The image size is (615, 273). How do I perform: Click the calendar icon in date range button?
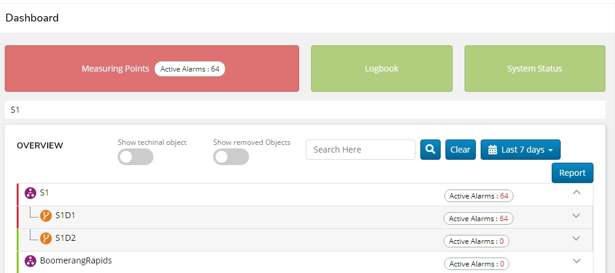click(493, 150)
